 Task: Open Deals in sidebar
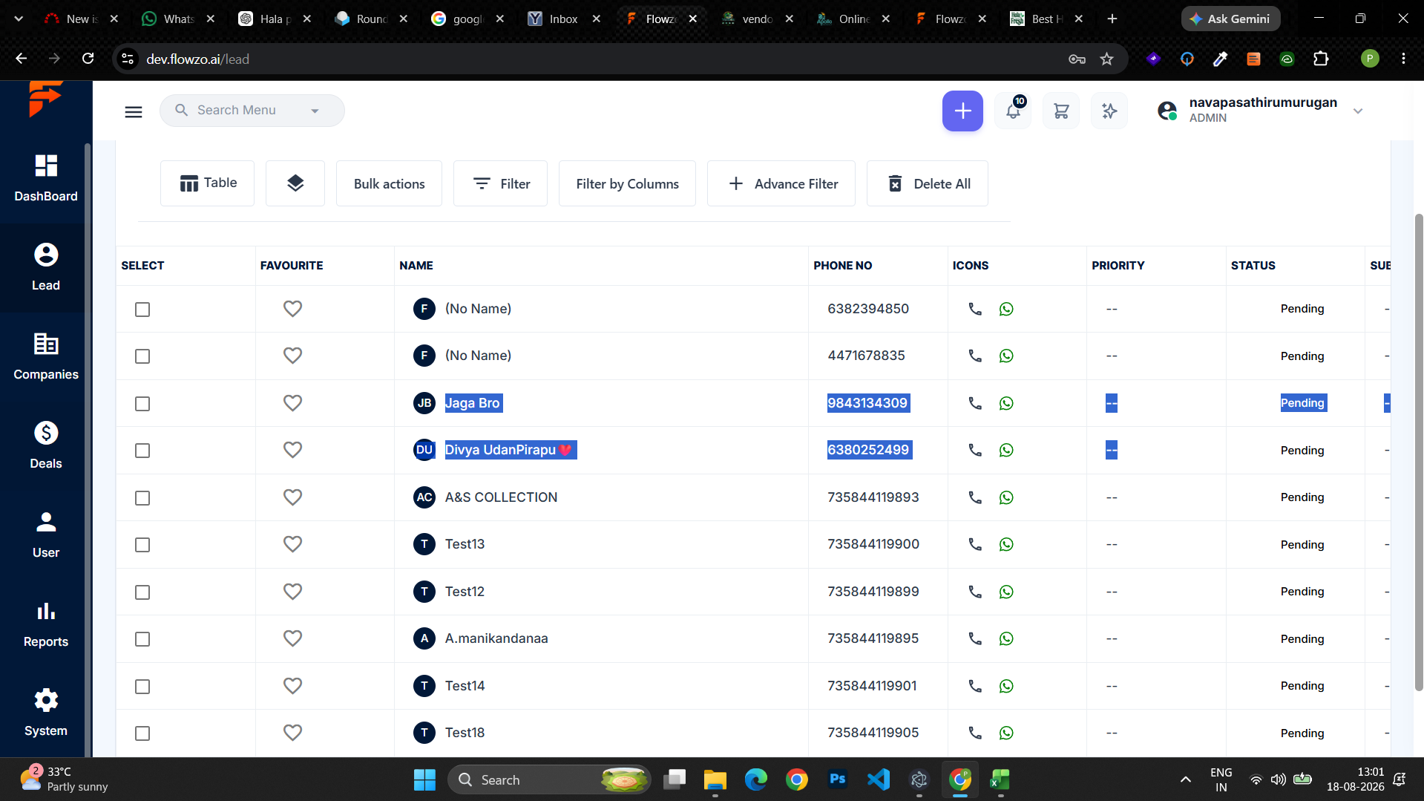[x=45, y=446]
